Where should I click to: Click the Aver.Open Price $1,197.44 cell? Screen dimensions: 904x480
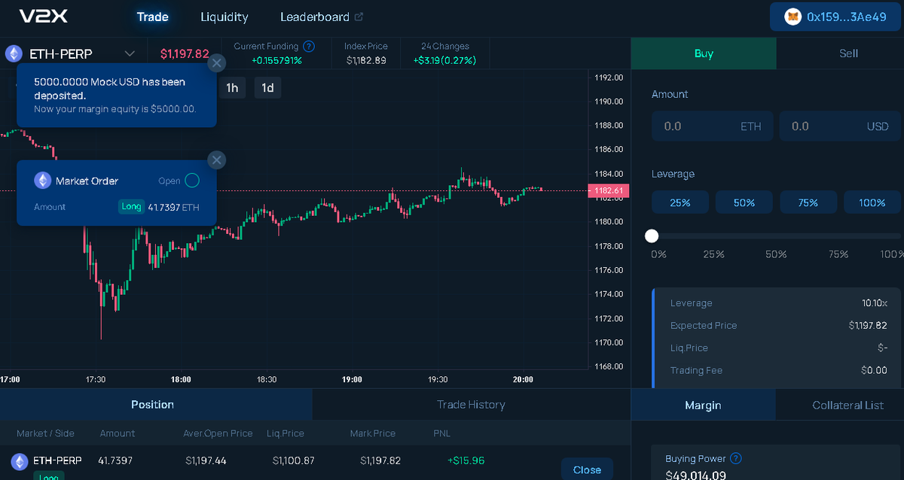coord(207,460)
